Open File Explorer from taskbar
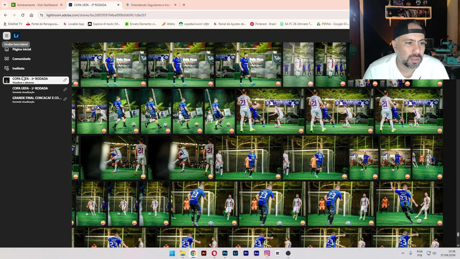The image size is (460, 259). point(183,253)
